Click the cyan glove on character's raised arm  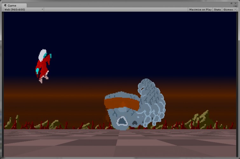pyautogui.click(x=50, y=56)
